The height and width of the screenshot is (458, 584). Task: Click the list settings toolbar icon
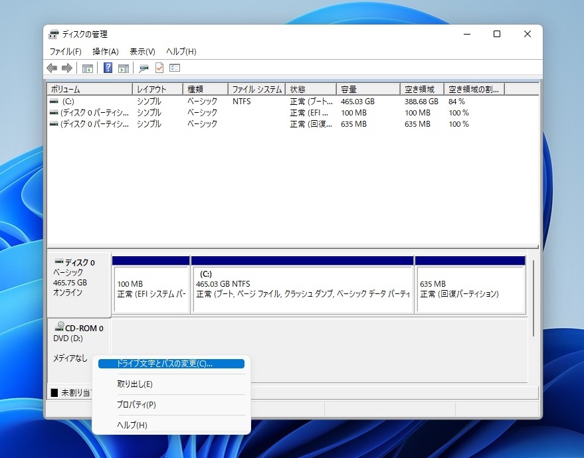click(175, 68)
